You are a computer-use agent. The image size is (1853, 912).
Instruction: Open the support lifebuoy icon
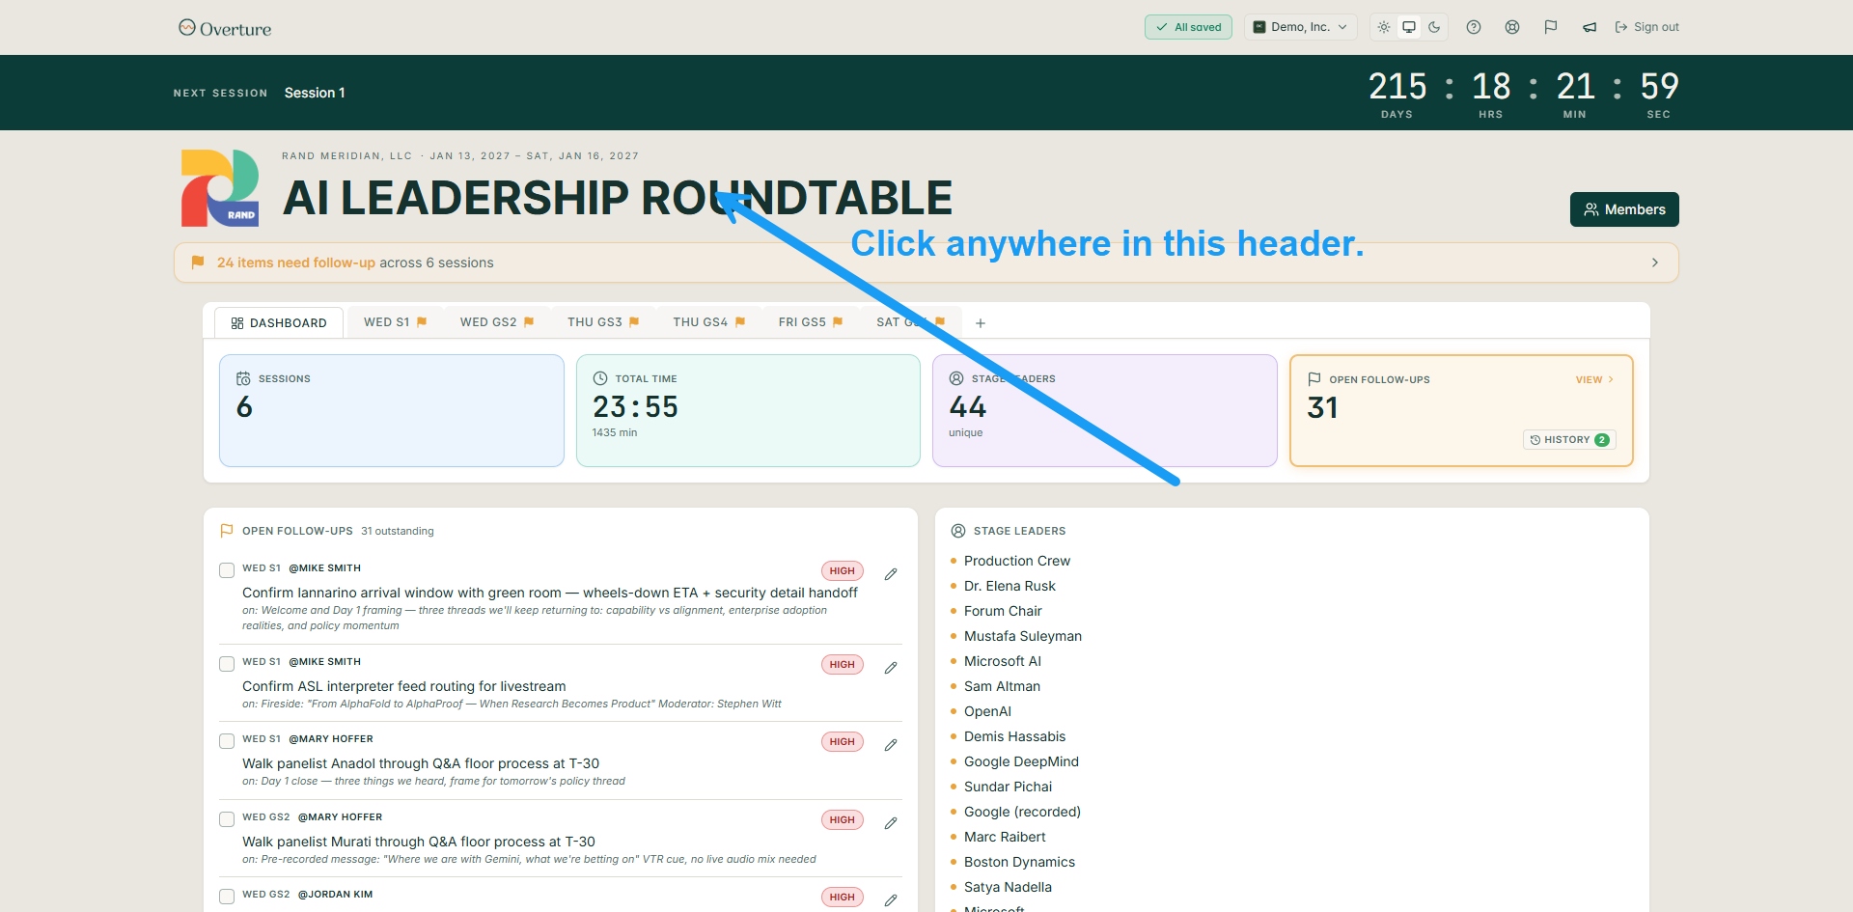click(x=1512, y=27)
